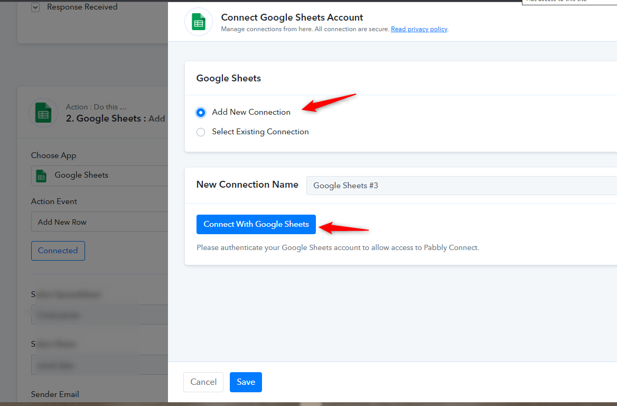Viewport: 617px width, 406px height.
Task: Select the Add New Connection radio button
Action: [201, 113]
